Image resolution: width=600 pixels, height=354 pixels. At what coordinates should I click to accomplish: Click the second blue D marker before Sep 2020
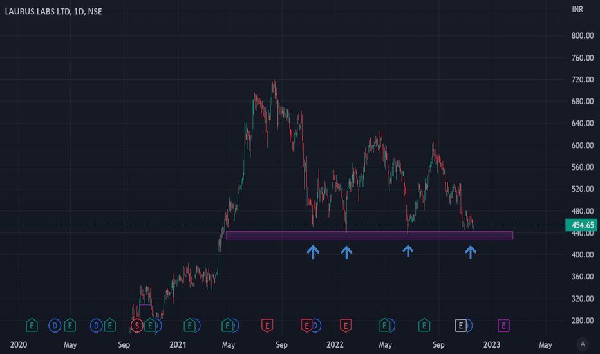(96, 326)
